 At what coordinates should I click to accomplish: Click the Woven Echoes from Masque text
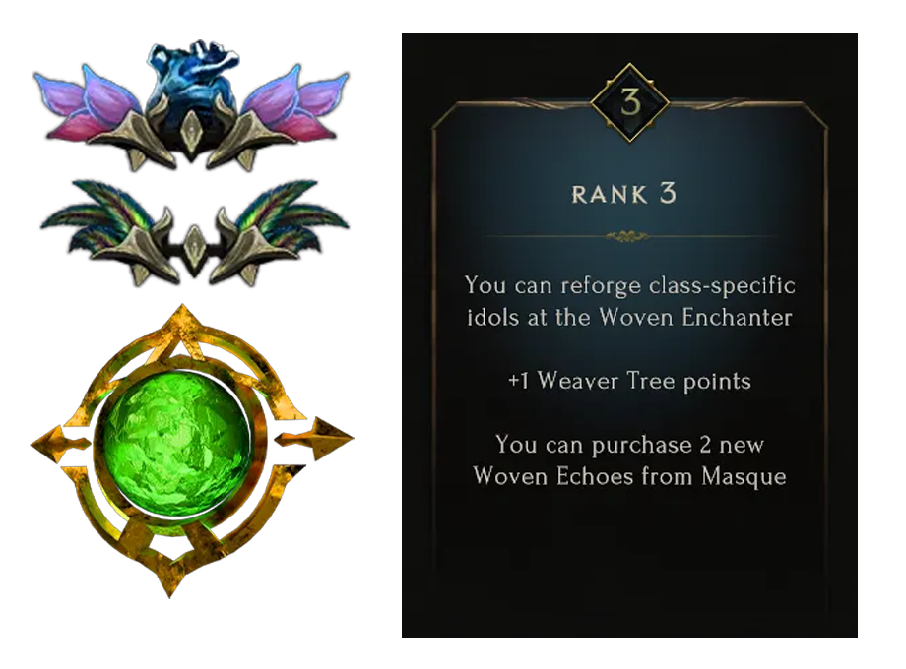point(629,477)
